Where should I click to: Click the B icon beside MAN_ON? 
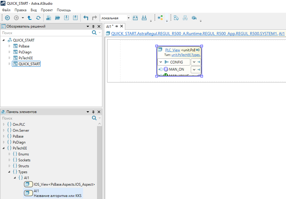(x=166, y=69)
